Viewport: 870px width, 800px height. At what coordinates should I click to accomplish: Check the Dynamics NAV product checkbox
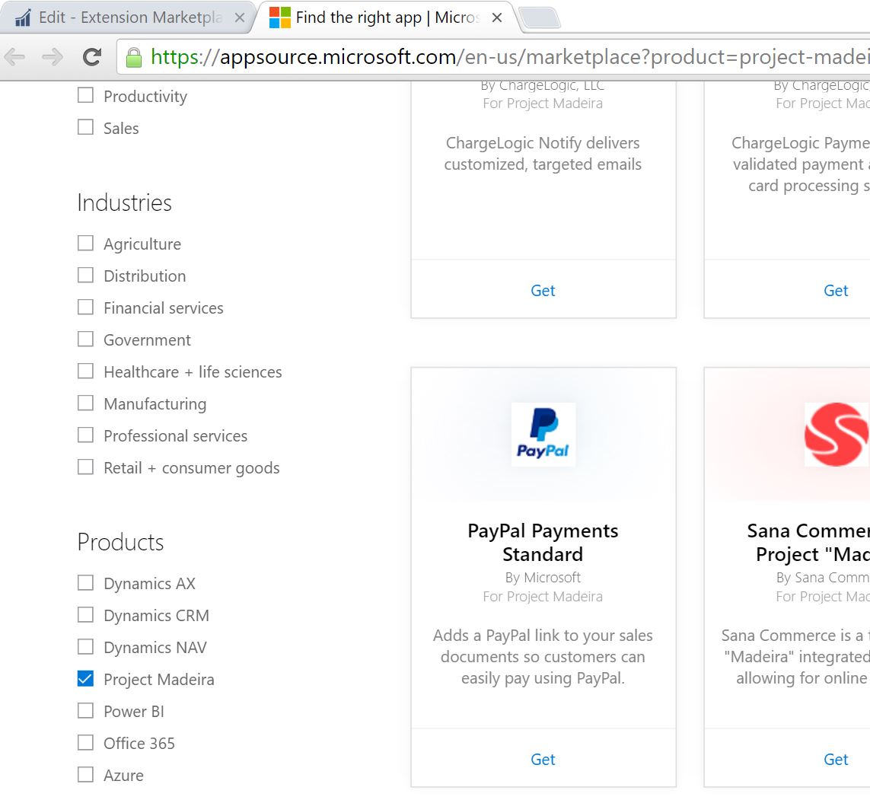85,646
